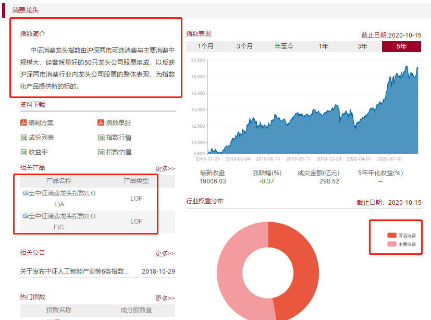Viewport: 431px width, 320px height.
Task: Toggle 主要消费 legend color swatch
Action: pos(392,244)
